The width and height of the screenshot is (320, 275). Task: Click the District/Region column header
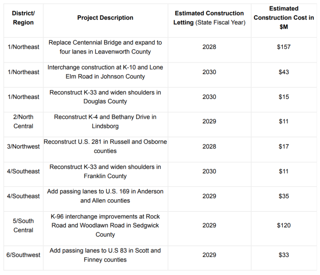click(x=23, y=18)
